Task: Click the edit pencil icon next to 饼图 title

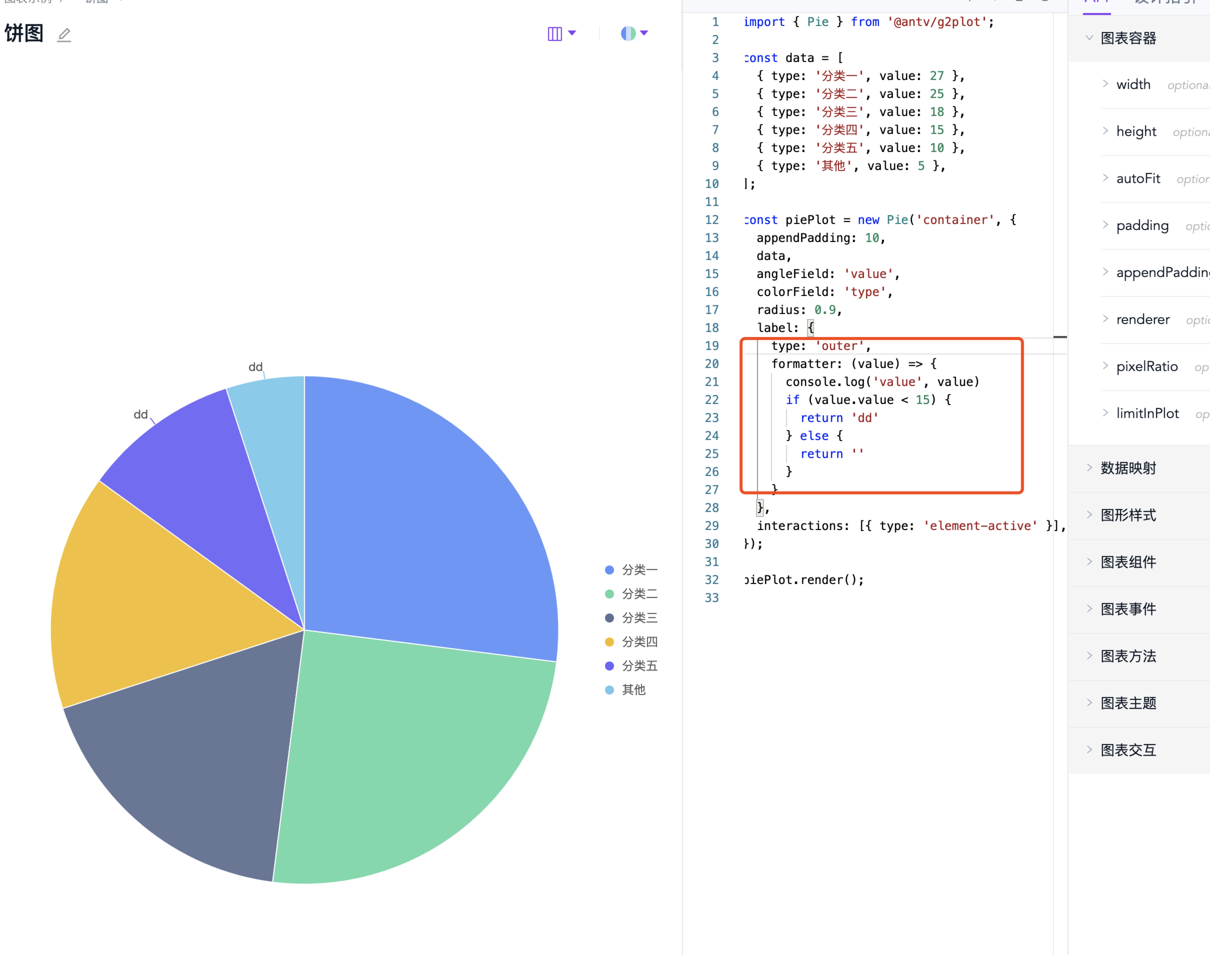Action: click(x=64, y=35)
